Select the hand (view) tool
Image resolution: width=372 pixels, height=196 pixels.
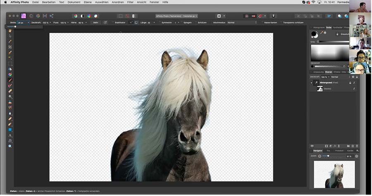(10, 31)
